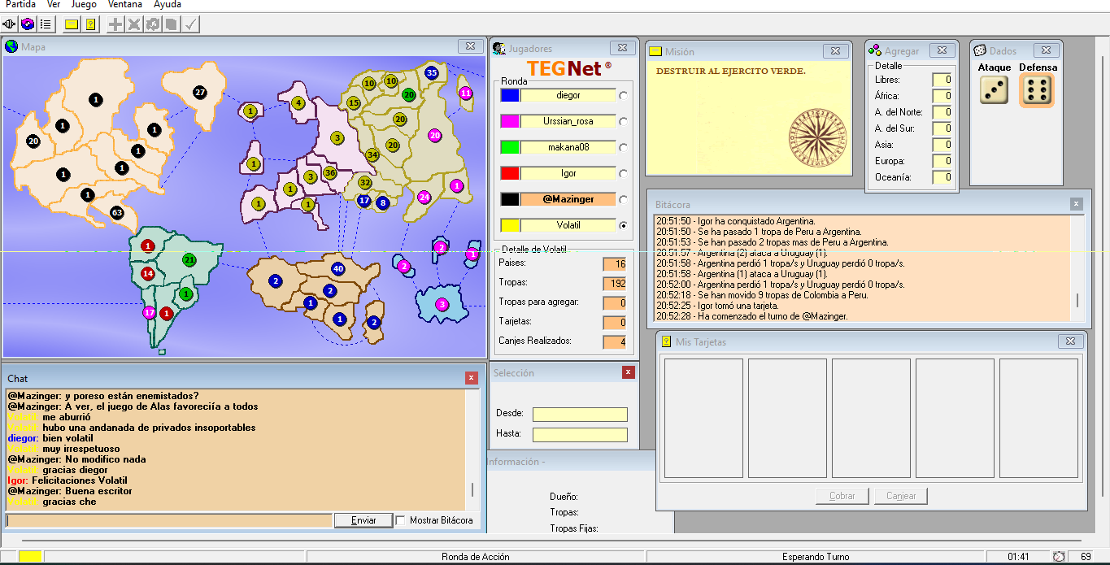Click the plus add-troops toolbar icon
1110x565 pixels.
[x=115, y=24]
